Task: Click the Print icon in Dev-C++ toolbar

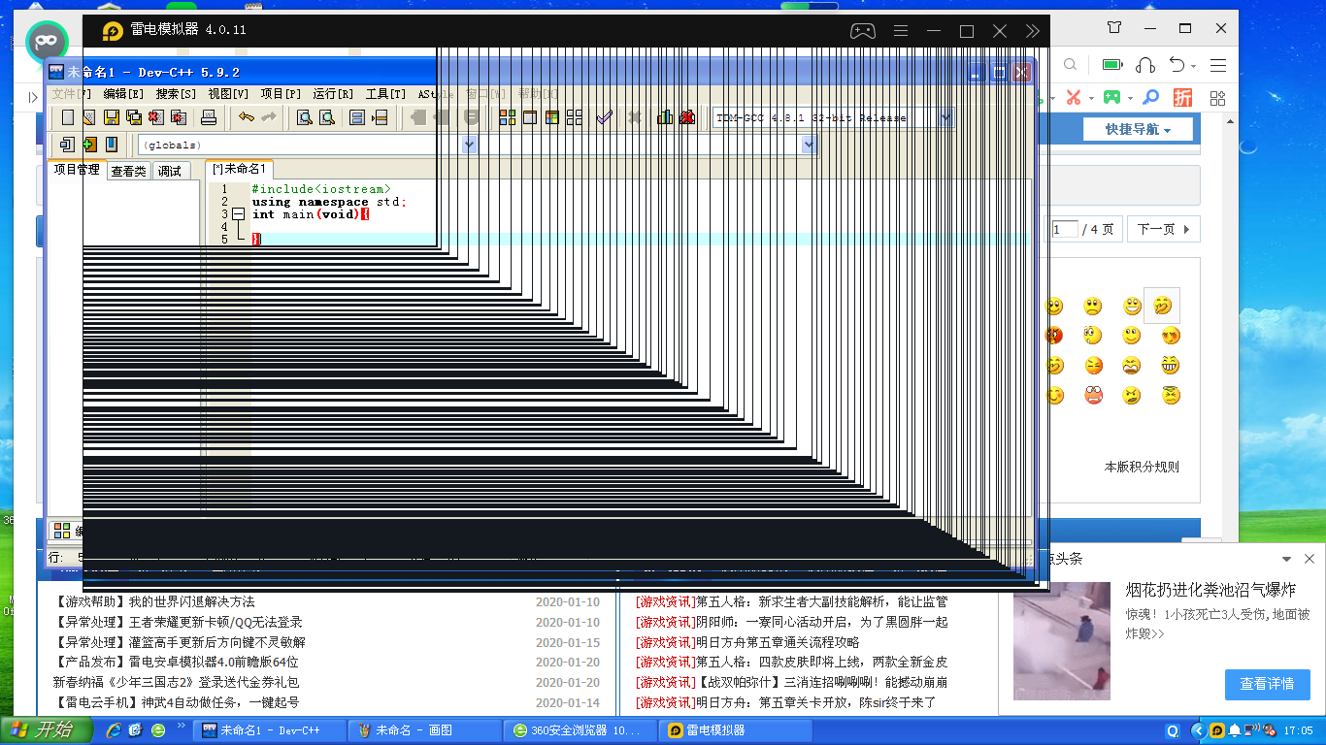Action: [x=208, y=117]
